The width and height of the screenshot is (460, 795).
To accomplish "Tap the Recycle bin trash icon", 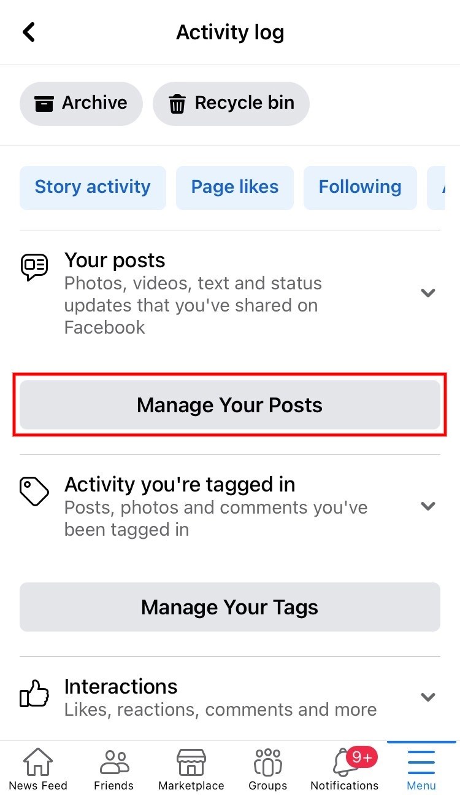I will click(177, 104).
